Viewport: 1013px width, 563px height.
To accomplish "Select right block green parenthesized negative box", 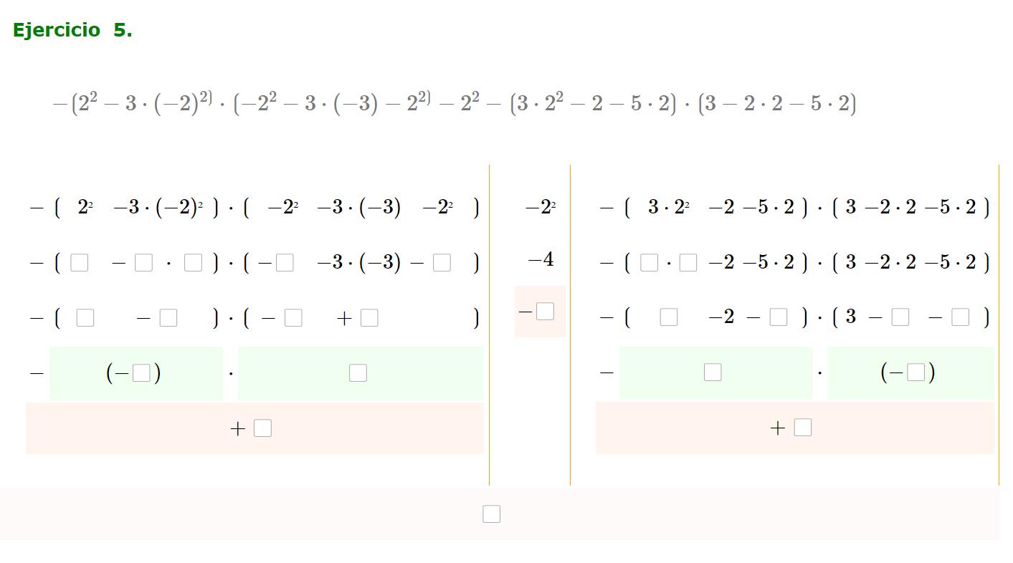I will click(x=915, y=372).
